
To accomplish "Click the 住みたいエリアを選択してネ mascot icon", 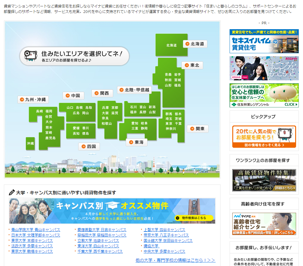I will coord(31,56).
